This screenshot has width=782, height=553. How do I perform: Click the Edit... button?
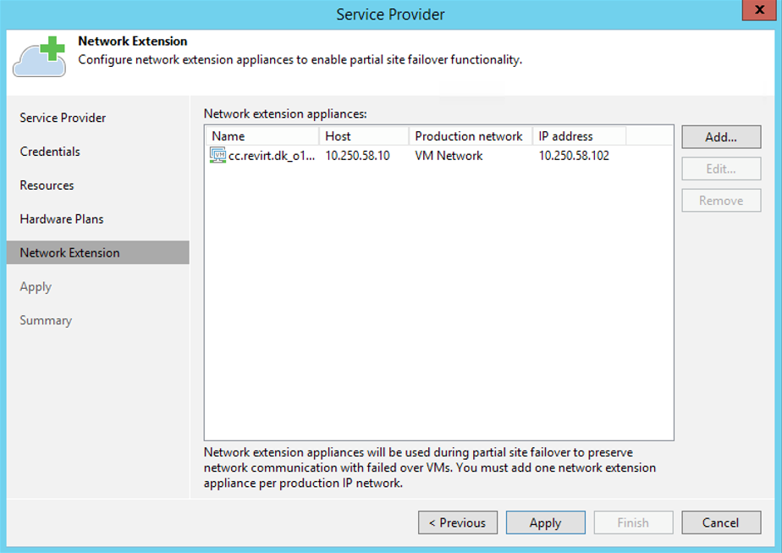721,169
